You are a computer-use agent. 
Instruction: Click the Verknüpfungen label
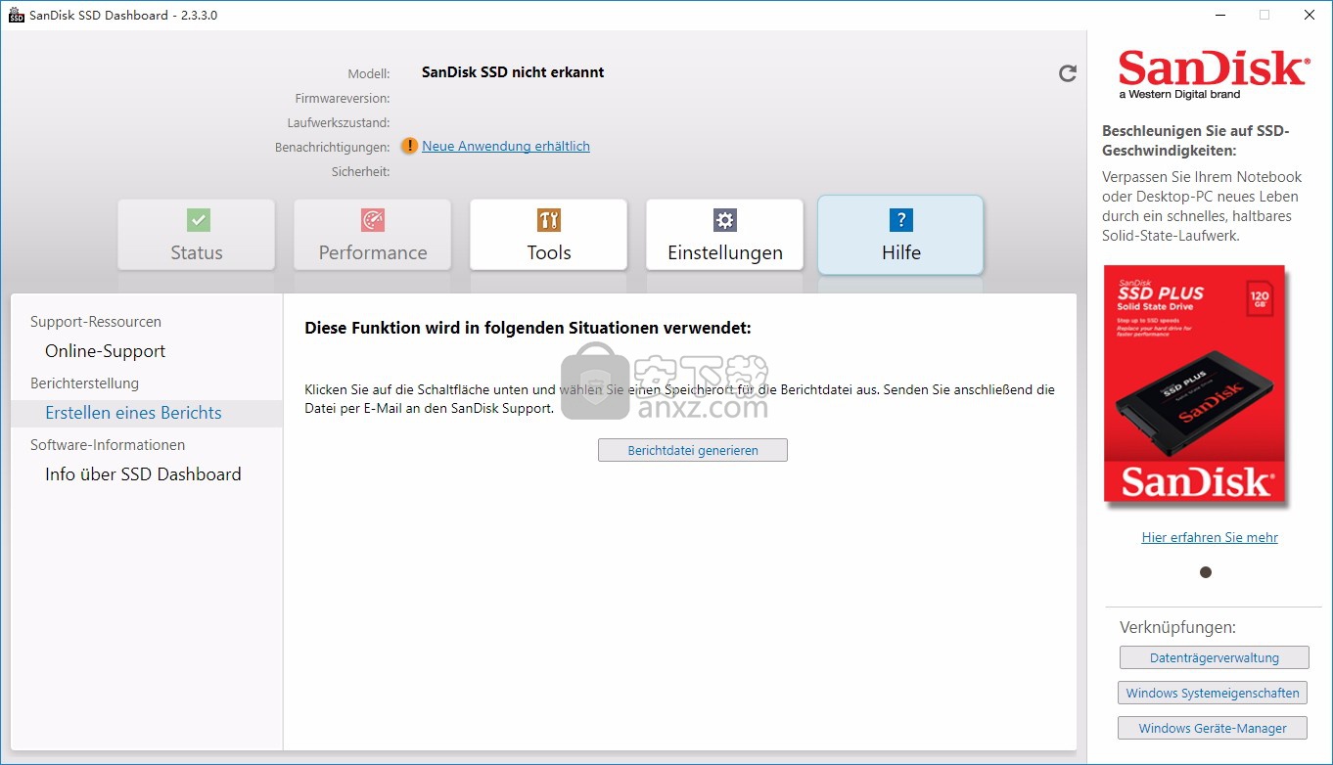(1177, 627)
